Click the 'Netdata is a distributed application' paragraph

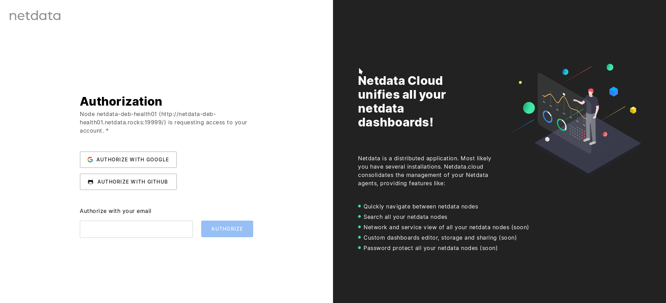click(x=425, y=171)
